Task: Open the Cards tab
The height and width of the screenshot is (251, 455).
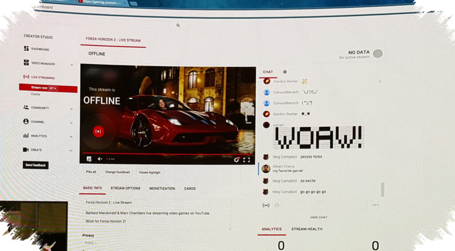Action: 190,189
